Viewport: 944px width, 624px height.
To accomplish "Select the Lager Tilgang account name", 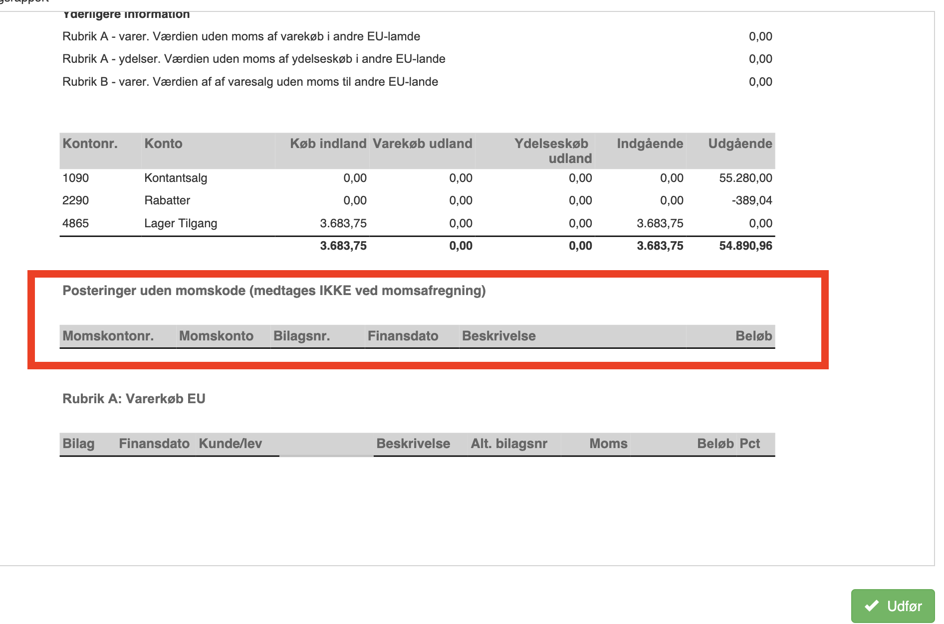I will 181,223.
